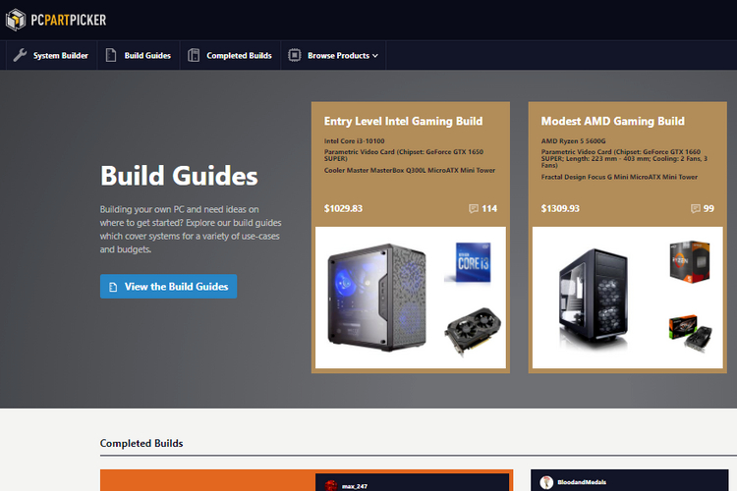This screenshot has height=491, width=737.
Task: Open Entry Level Intel Gaming Build title
Action: [x=403, y=121]
